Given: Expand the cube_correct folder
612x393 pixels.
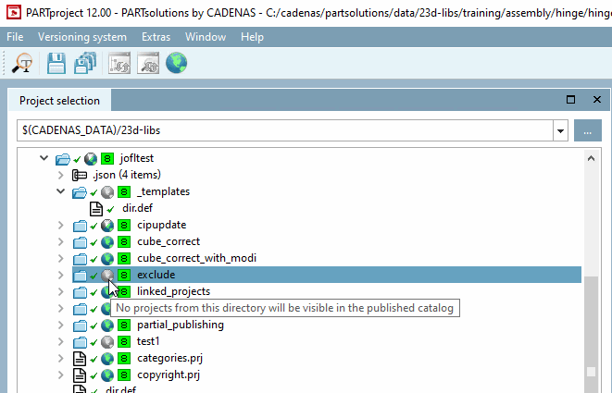Looking at the screenshot, I should [x=60, y=241].
